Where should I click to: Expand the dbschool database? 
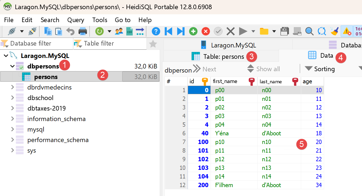coord(12,98)
